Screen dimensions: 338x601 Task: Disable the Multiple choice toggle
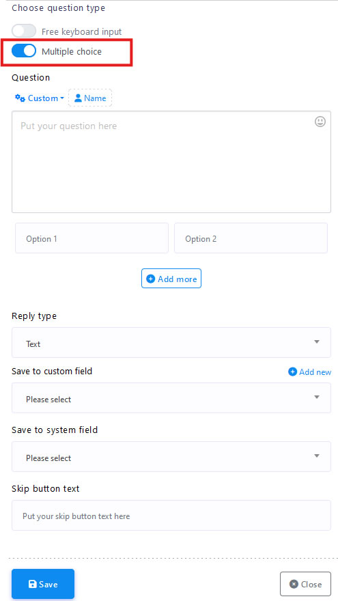click(24, 51)
